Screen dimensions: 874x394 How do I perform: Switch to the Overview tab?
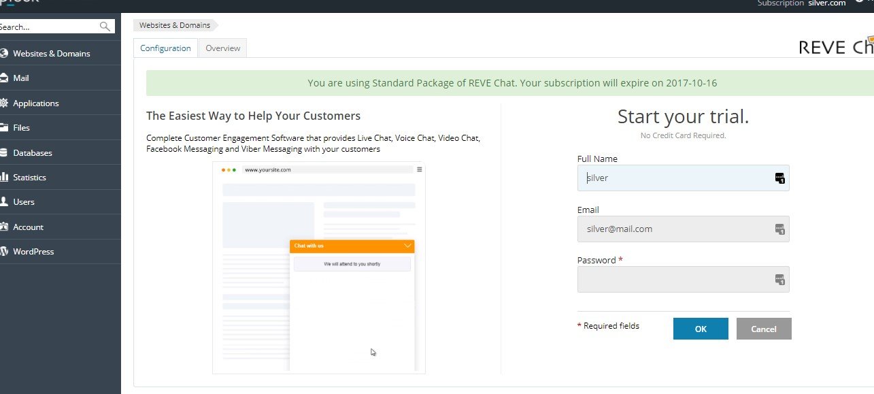222,48
